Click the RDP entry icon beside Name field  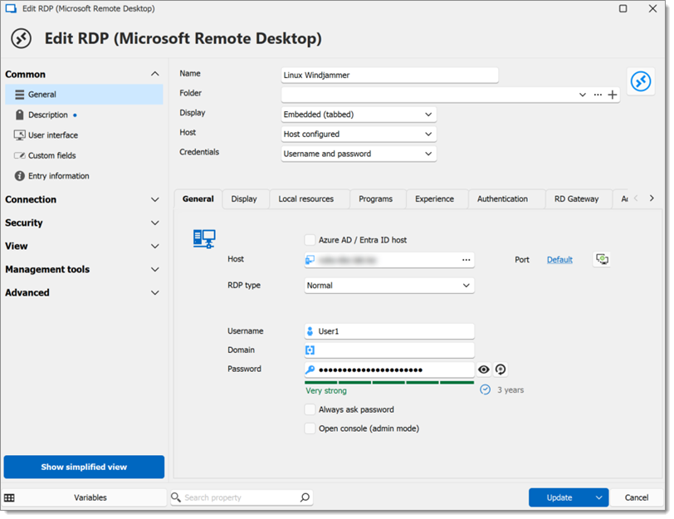[x=641, y=81]
